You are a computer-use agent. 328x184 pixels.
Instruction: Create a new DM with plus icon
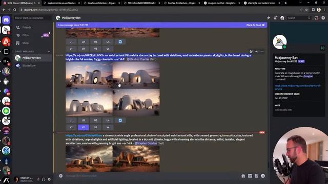point(49,51)
